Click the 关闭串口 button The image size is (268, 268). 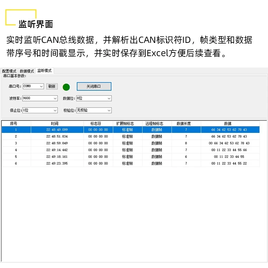[x=94, y=86]
